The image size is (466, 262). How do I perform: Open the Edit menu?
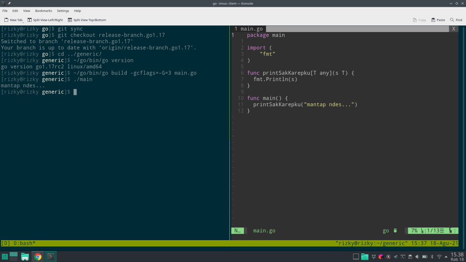coord(15,11)
